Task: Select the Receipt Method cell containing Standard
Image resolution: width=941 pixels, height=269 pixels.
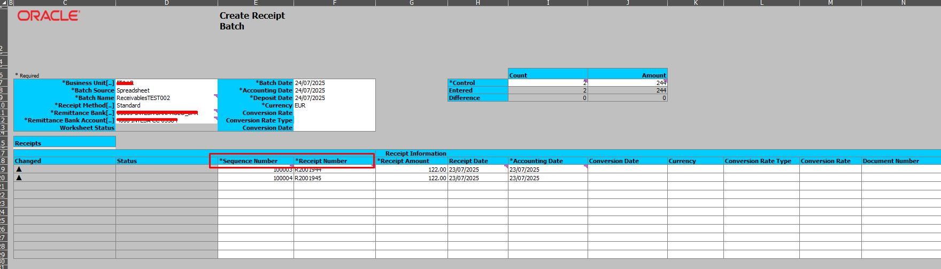Action: 167,105
